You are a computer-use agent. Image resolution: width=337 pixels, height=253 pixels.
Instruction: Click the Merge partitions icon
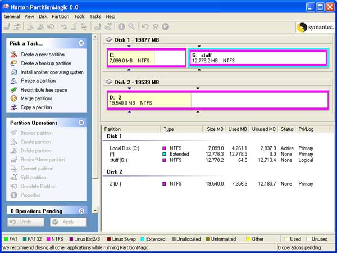pos(13,98)
